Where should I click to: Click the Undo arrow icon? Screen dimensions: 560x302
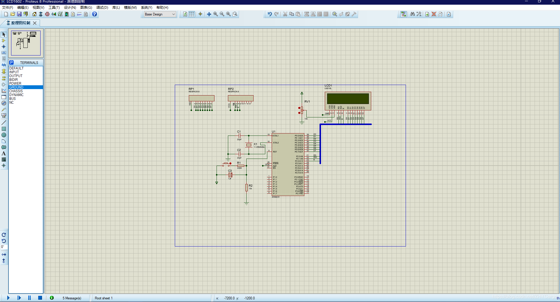(270, 14)
